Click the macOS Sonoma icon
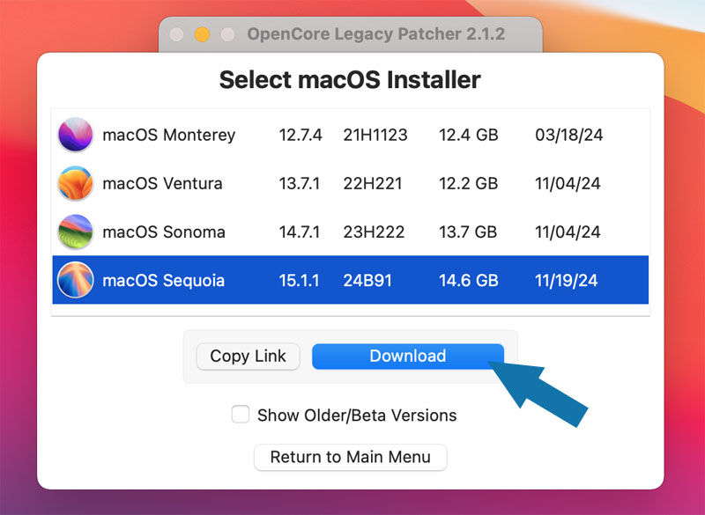705x515 pixels. (x=75, y=232)
